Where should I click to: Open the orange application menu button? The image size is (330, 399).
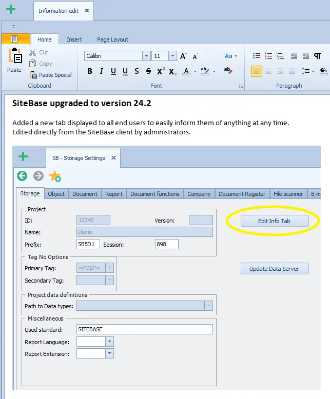16,39
